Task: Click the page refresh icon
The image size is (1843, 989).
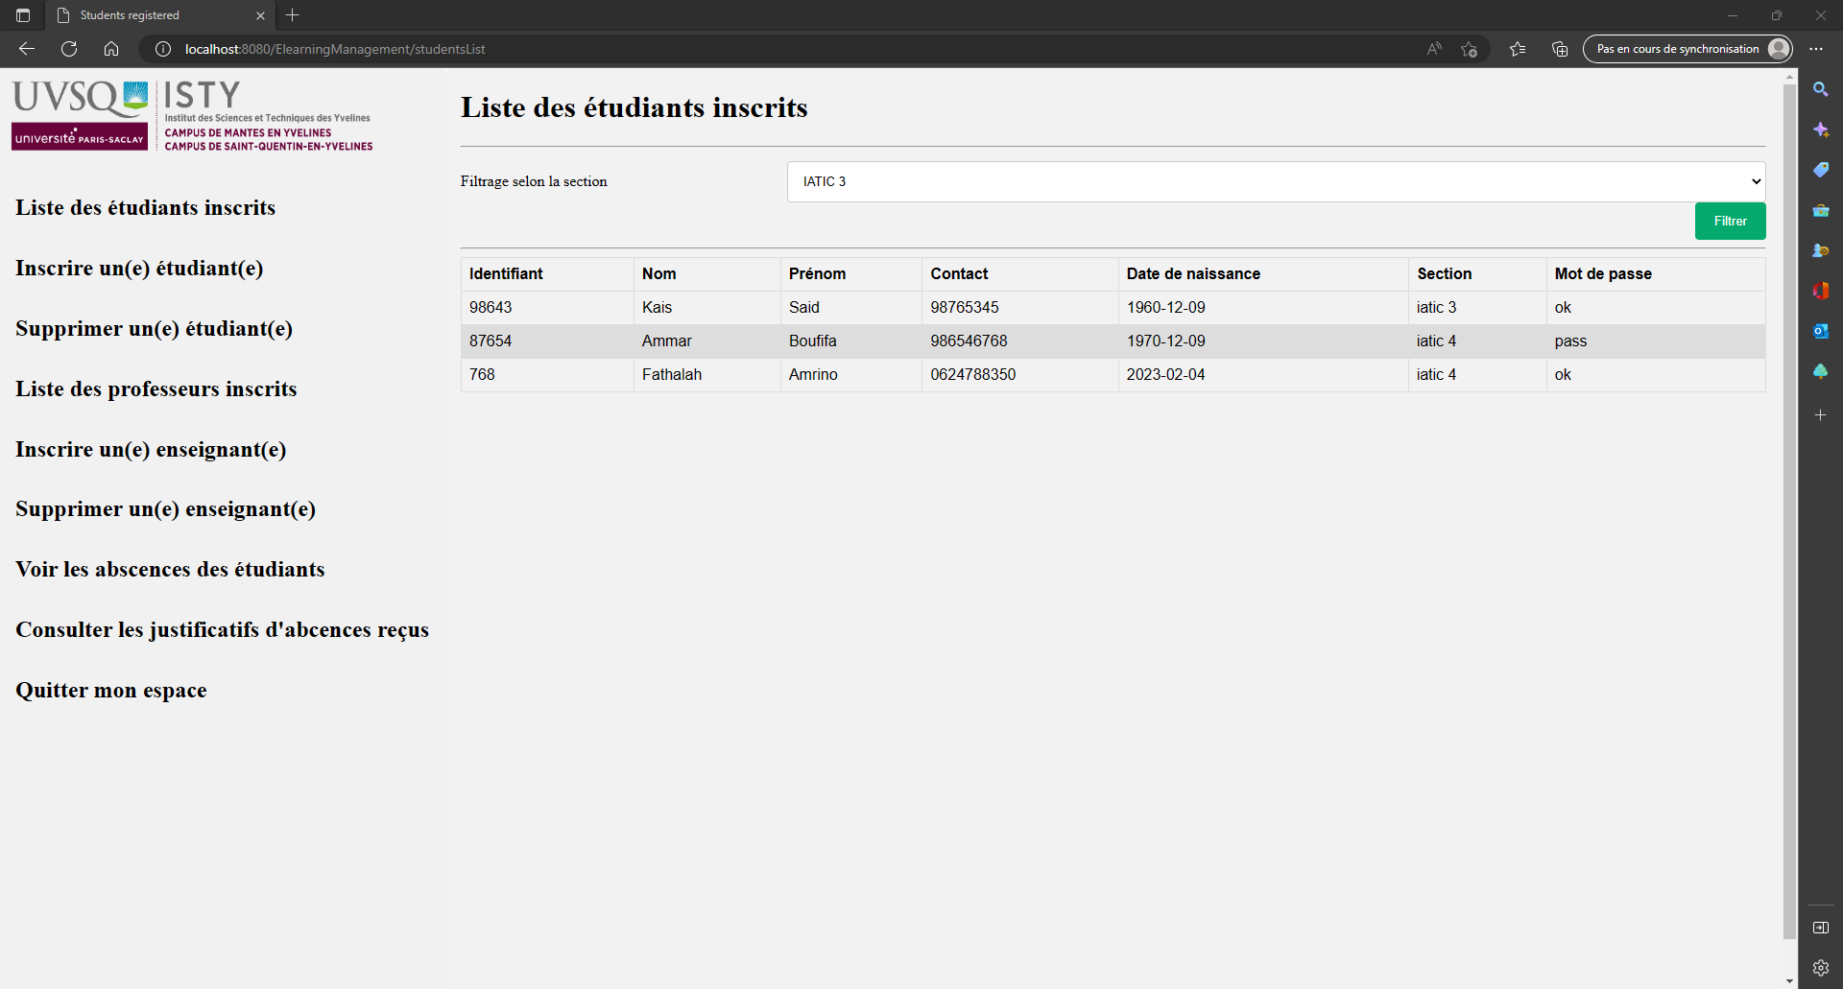Action: point(68,49)
